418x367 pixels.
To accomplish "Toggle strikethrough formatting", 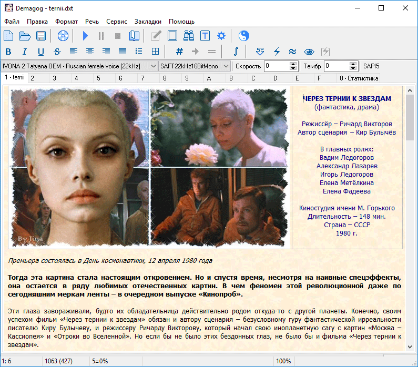I will (57, 52).
